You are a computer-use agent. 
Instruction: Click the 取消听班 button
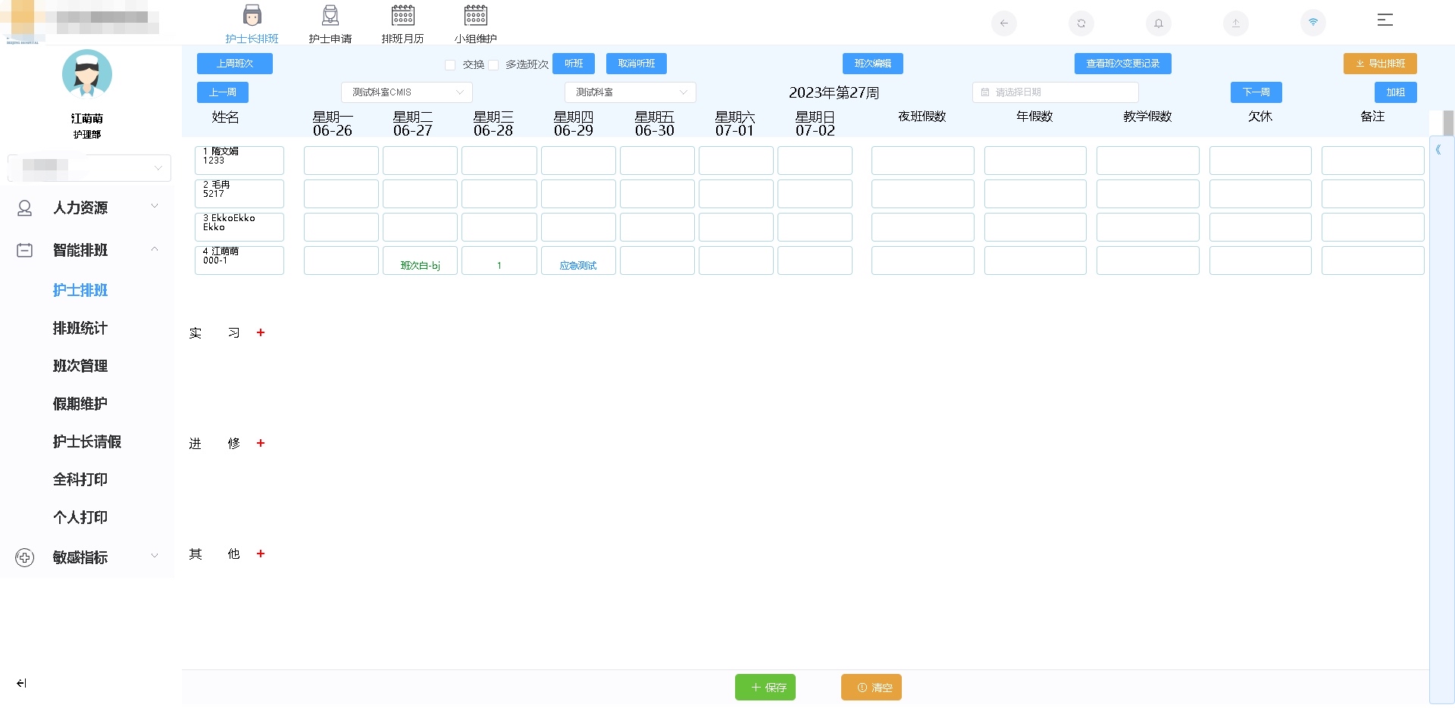(637, 64)
